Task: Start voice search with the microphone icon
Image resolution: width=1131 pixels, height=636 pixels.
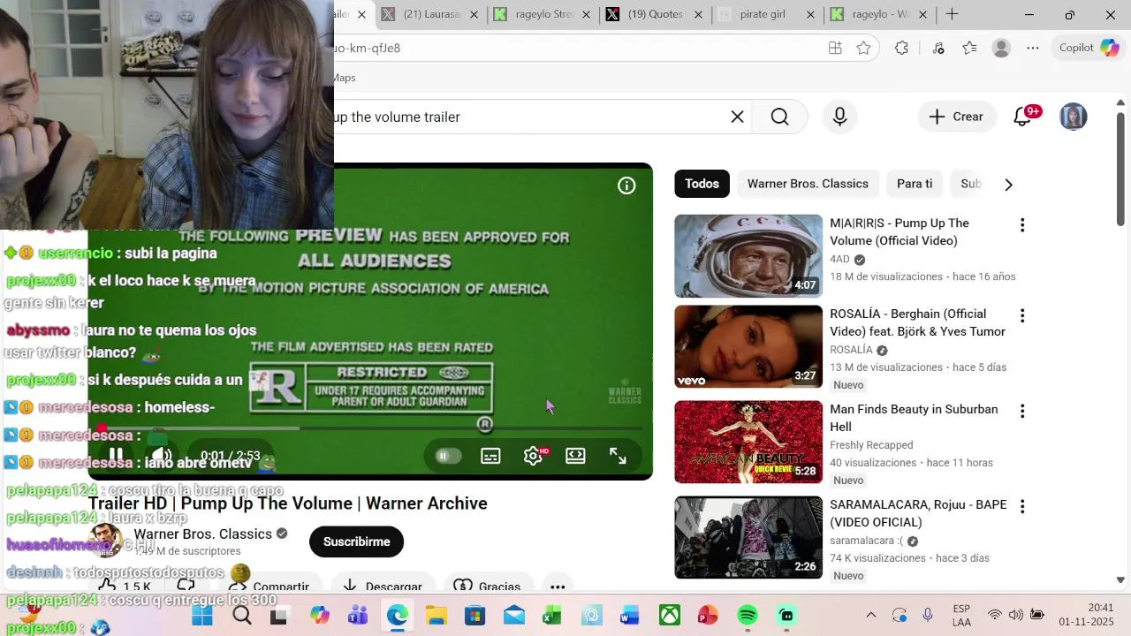Action: pyautogui.click(x=839, y=117)
